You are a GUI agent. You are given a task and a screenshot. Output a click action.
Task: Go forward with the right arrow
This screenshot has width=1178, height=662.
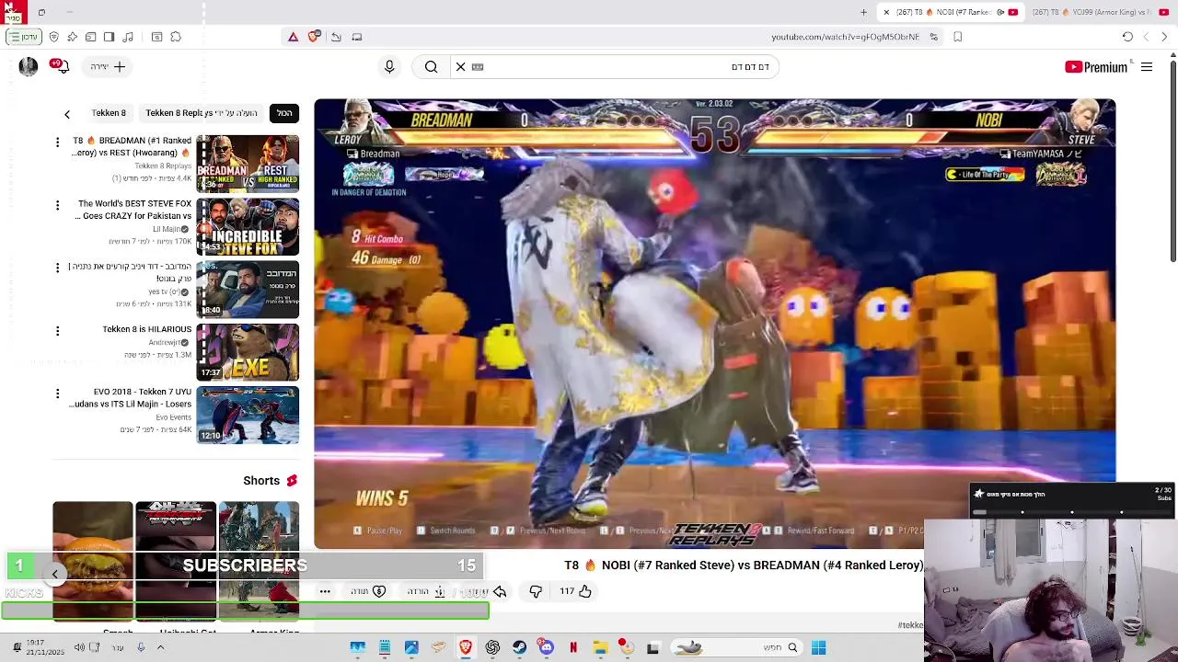click(1164, 37)
